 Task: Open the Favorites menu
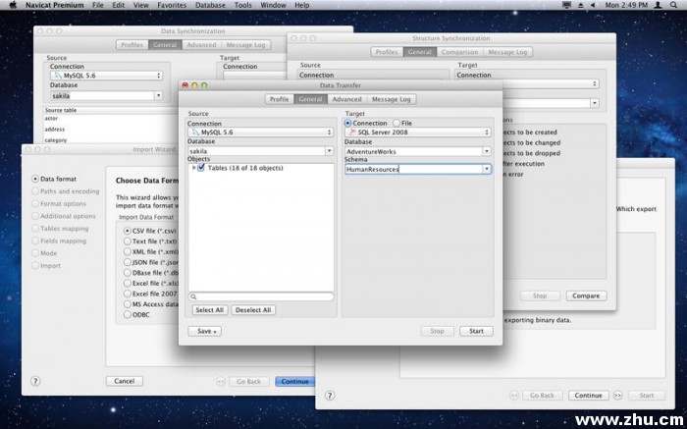click(173, 6)
